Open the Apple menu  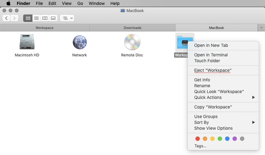pyautogui.click(x=8, y=3)
